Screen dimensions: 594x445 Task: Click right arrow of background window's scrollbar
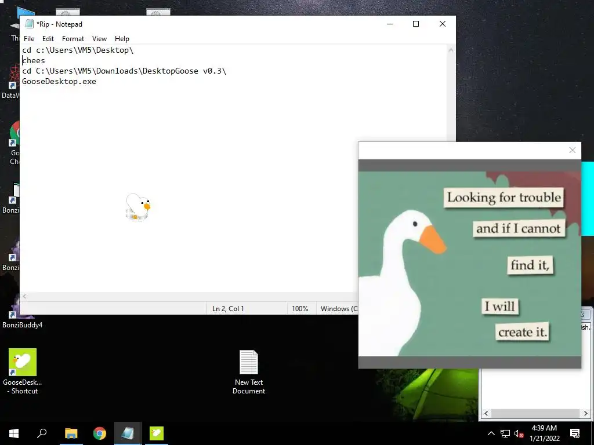(585, 413)
